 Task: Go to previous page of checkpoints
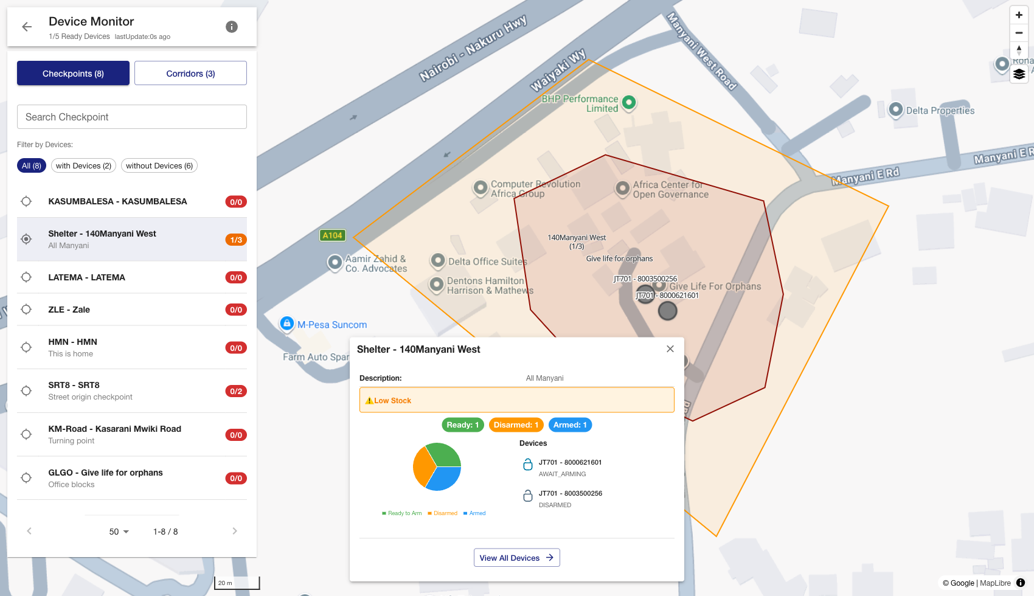[29, 531]
